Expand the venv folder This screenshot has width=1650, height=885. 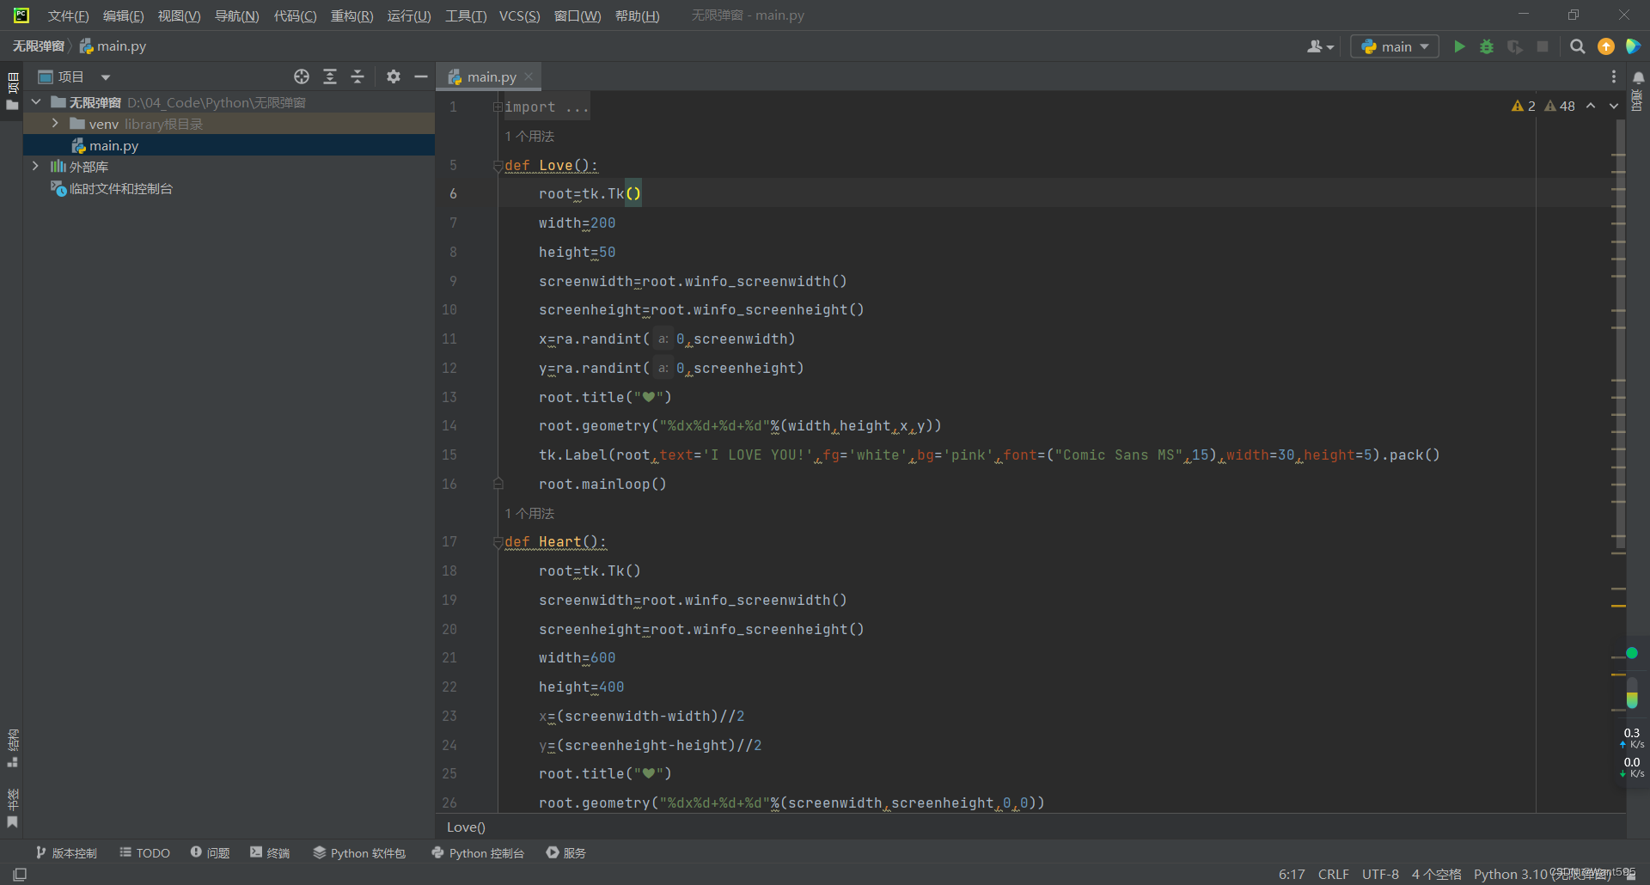55,124
